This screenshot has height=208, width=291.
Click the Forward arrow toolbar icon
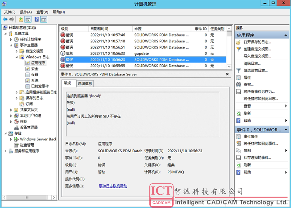[x=12, y=19]
